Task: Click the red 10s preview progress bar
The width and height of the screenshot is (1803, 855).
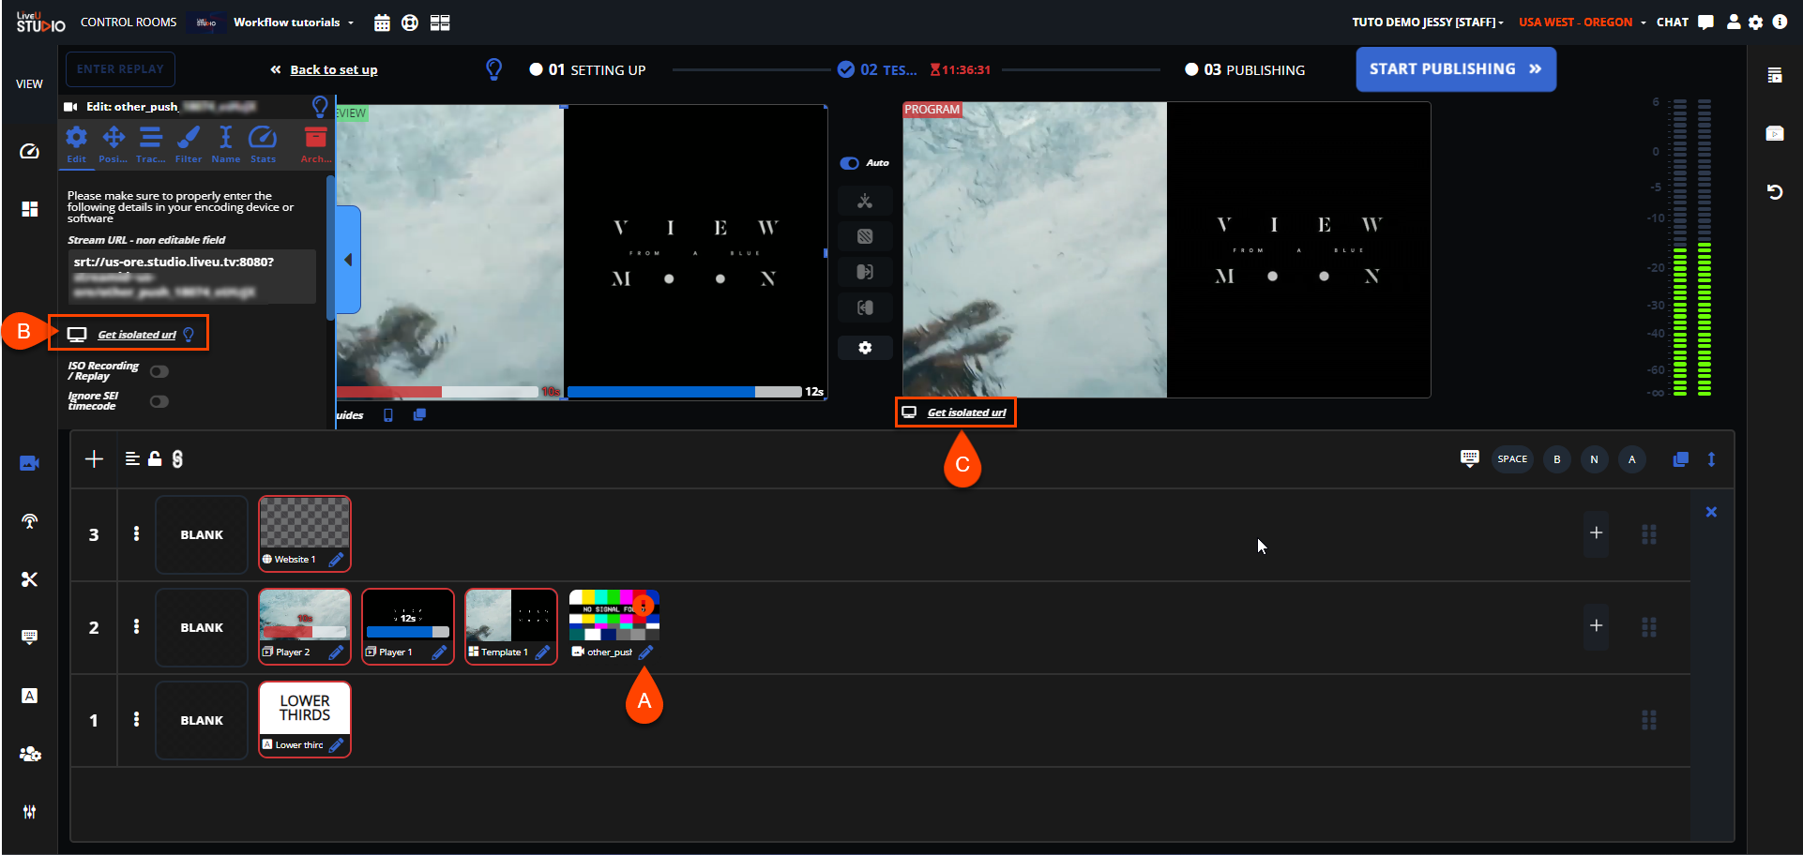Action: pyautogui.click(x=438, y=392)
